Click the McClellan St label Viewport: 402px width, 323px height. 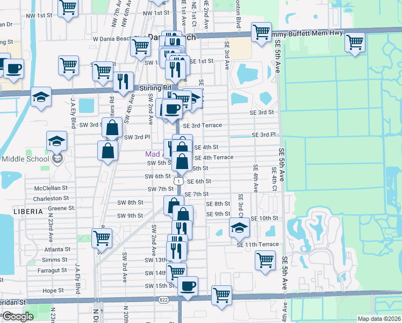pyautogui.click(x=51, y=188)
